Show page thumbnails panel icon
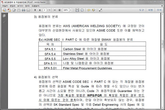The image size is (165, 110). pos(4,16)
